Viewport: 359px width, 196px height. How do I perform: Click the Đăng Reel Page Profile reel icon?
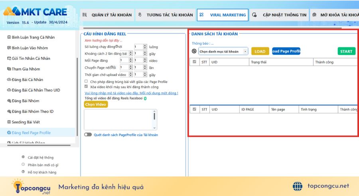[9, 133]
